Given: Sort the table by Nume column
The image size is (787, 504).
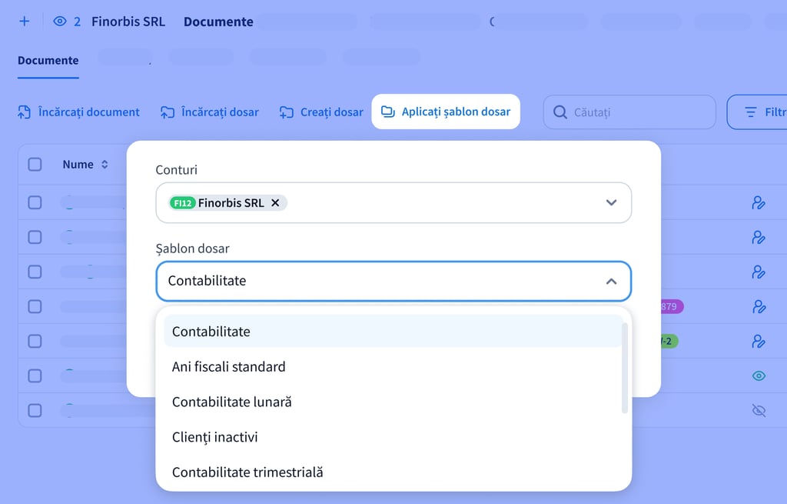Looking at the screenshot, I should (105, 165).
